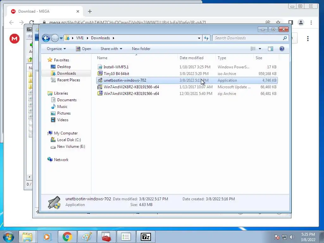324x243 pixels.
Task: Open the view options dropdown arrow
Action: [260, 49]
